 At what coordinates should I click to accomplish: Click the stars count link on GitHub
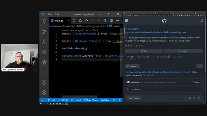click(x=129, y=46)
